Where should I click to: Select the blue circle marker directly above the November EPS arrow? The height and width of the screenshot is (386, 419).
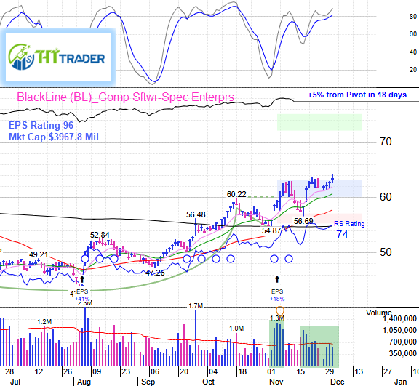coord(274,259)
